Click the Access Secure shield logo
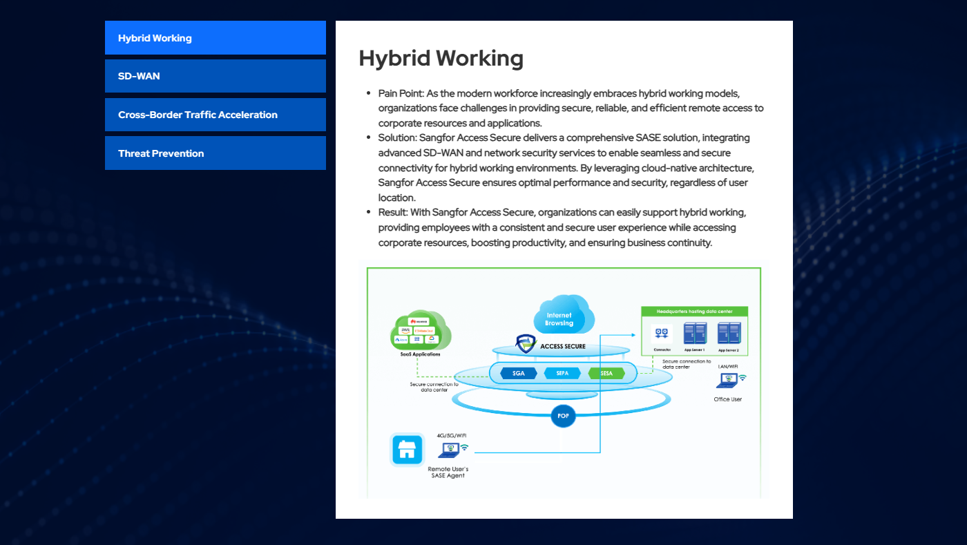 [526, 344]
